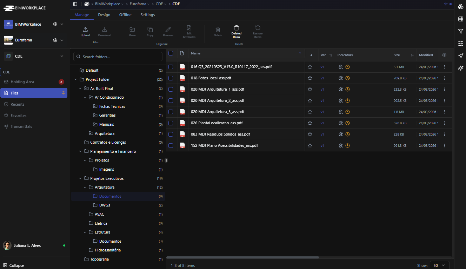
Task: Open Holding Area in sidebar
Action: click(x=34, y=82)
